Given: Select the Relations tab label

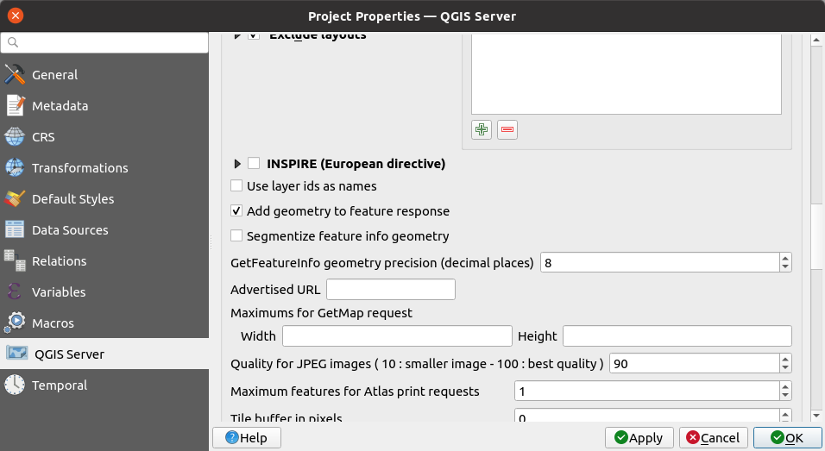Looking at the screenshot, I should click(x=59, y=261).
